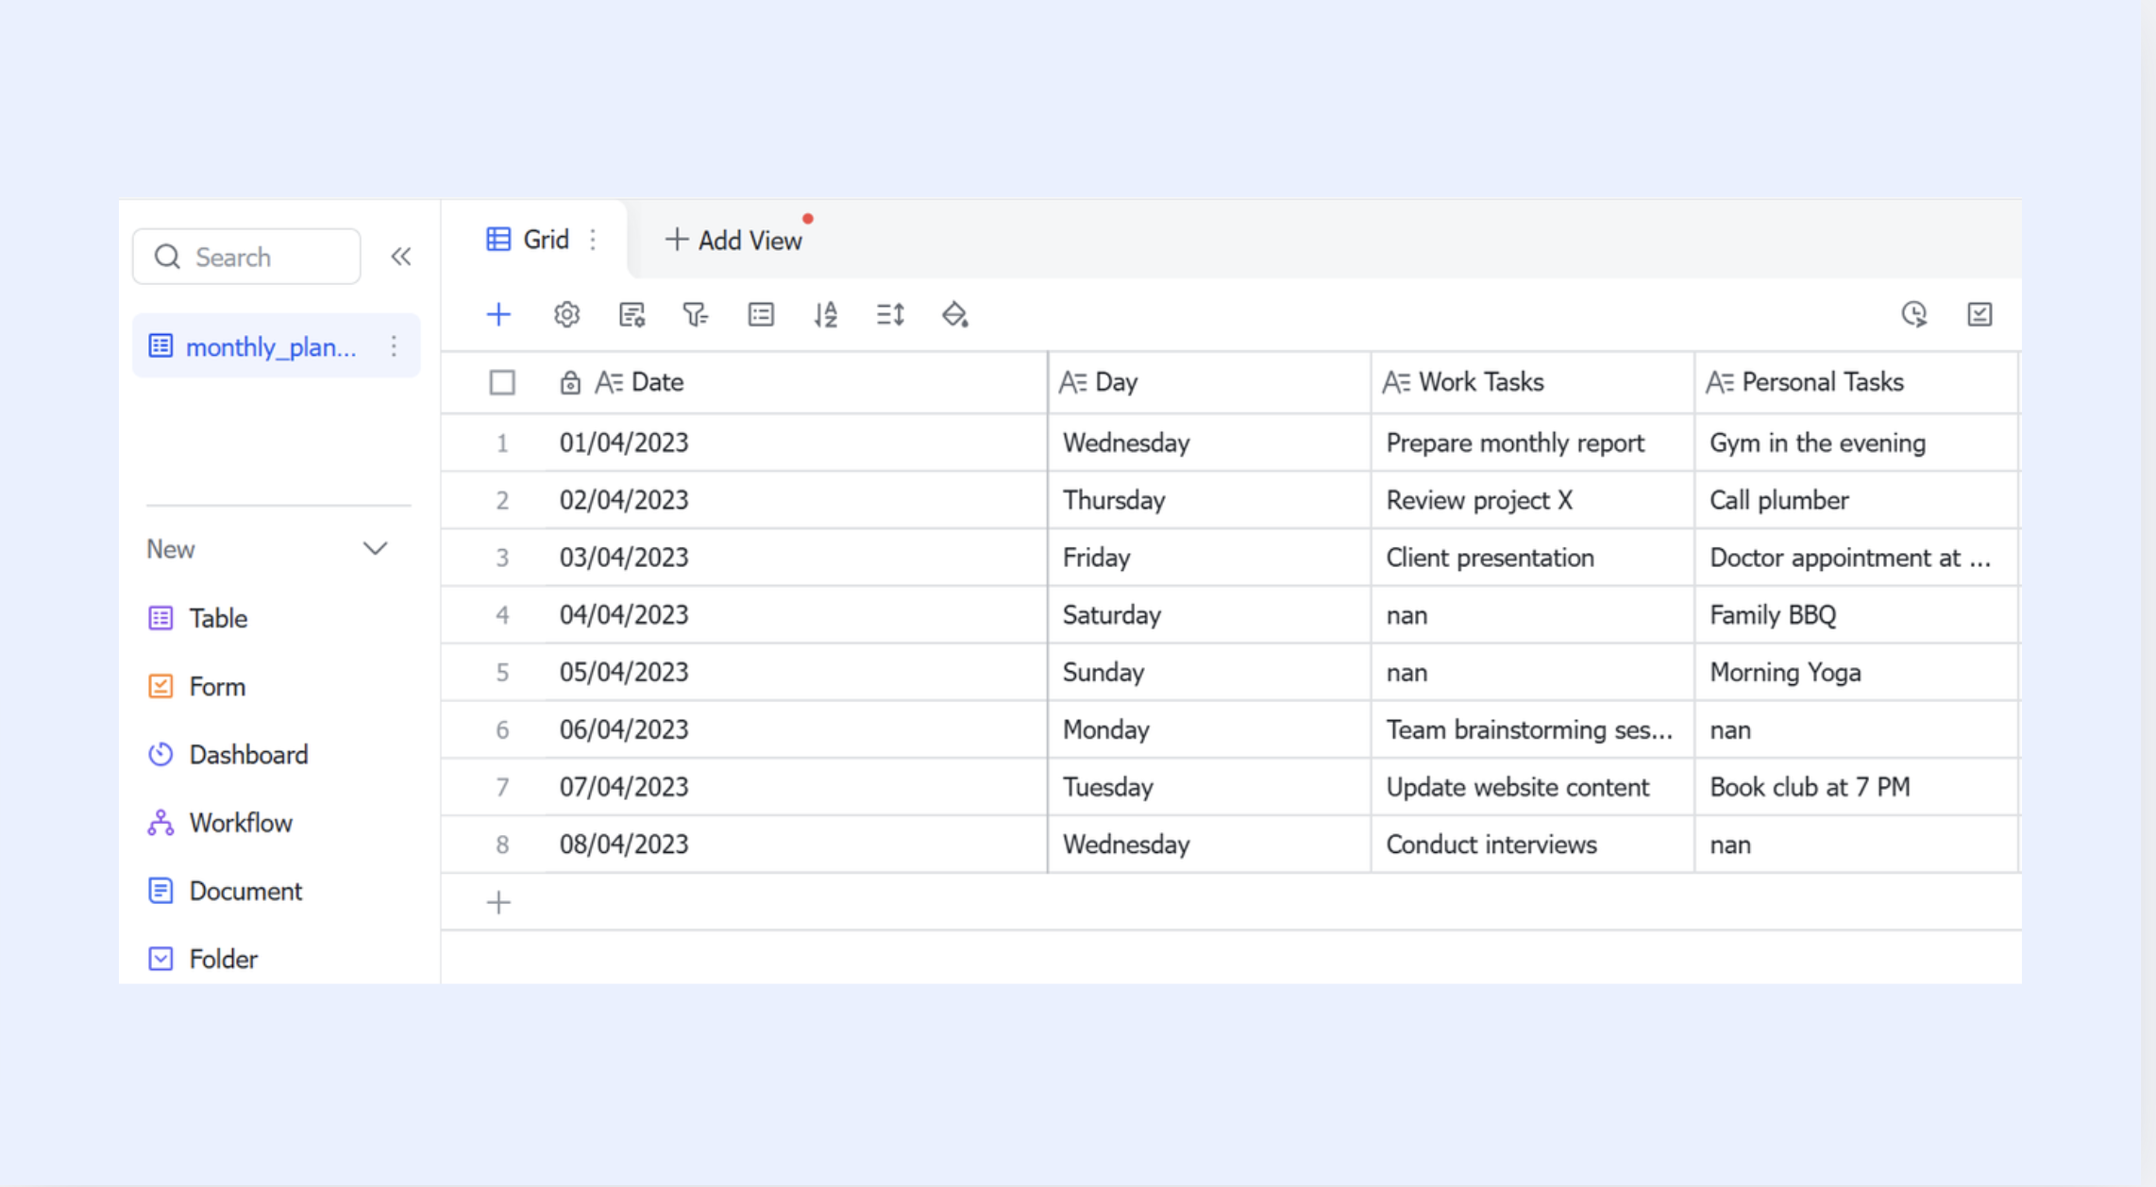Collapse sidebar with double-chevron icon
The image size is (2156, 1187).
(401, 257)
